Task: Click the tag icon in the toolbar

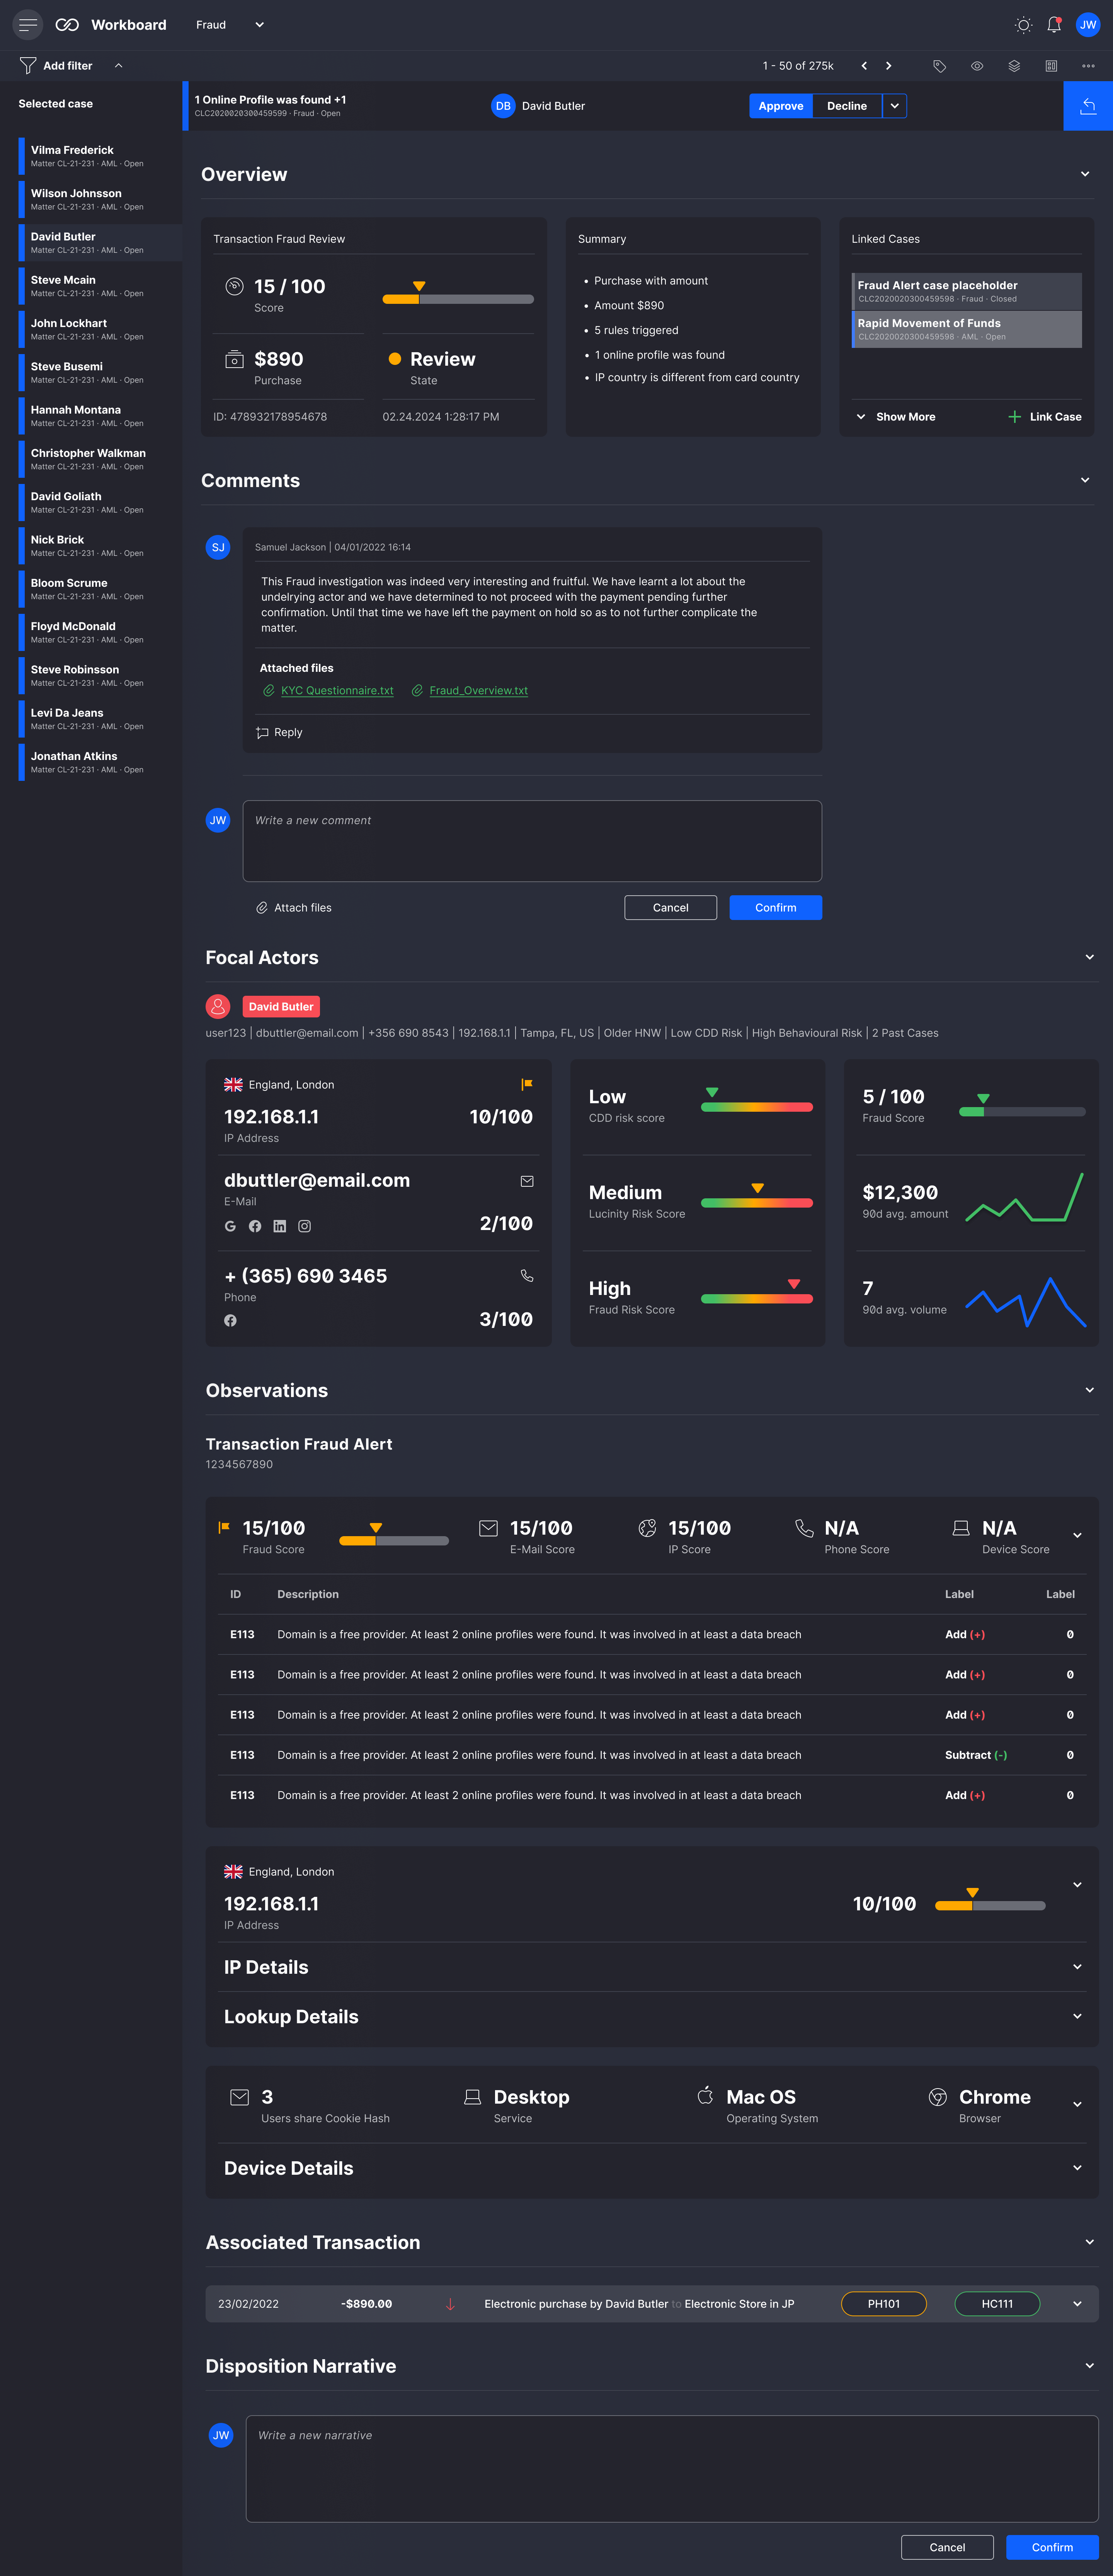Action: click(939, 66)
